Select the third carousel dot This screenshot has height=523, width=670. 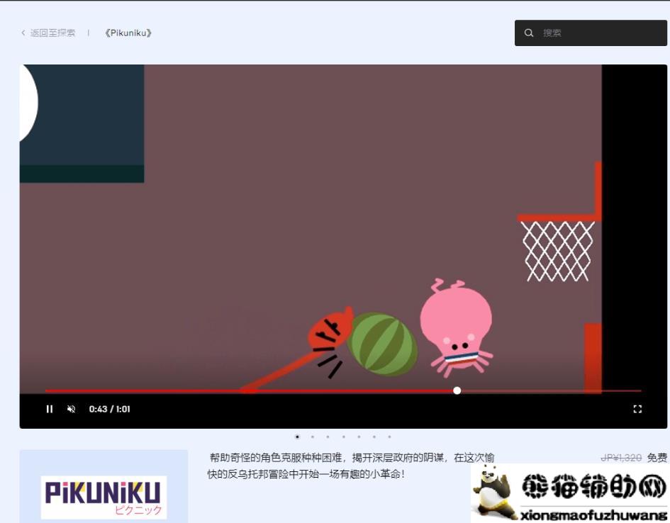tap(328, 437)
